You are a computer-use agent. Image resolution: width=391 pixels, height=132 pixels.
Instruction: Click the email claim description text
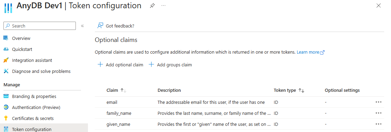pos(211,102)
